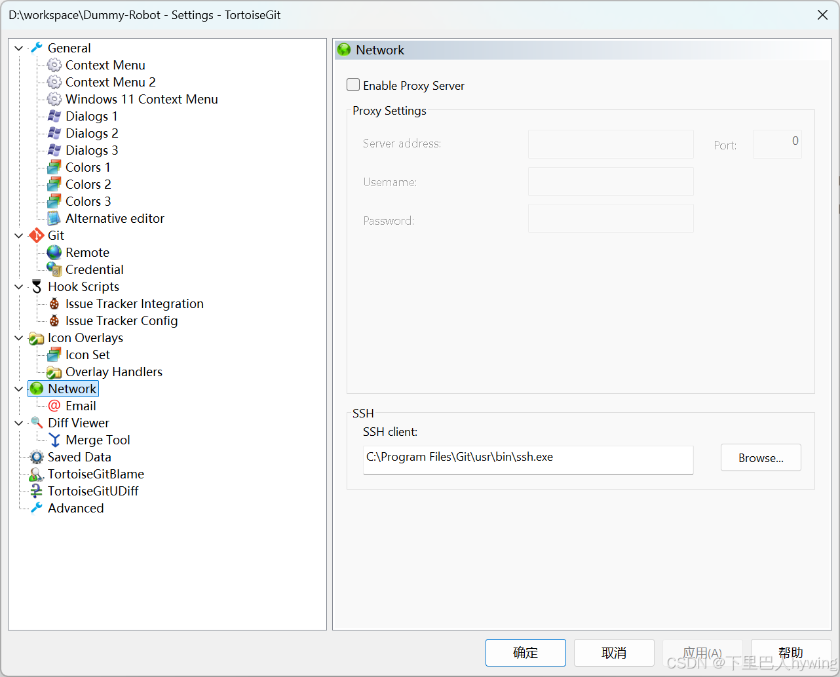Viewport: 840px width, 677px height.
Task: Click the palette icon beside Colors 2
Action: click(54, 184)
